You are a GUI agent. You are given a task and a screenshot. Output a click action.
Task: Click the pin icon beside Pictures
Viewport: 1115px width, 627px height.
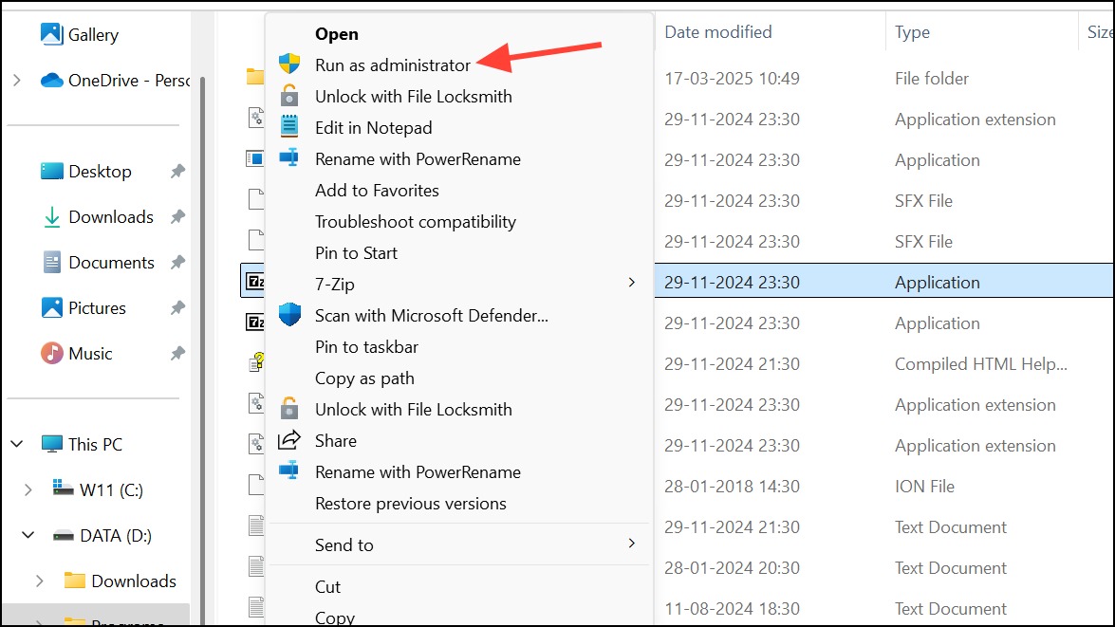(177, 308)
